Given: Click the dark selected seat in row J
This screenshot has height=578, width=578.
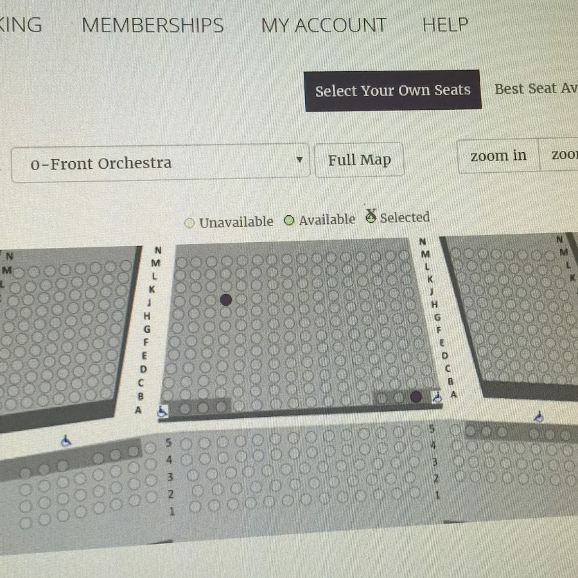Looking at the screenshot, I should [226, 300].
